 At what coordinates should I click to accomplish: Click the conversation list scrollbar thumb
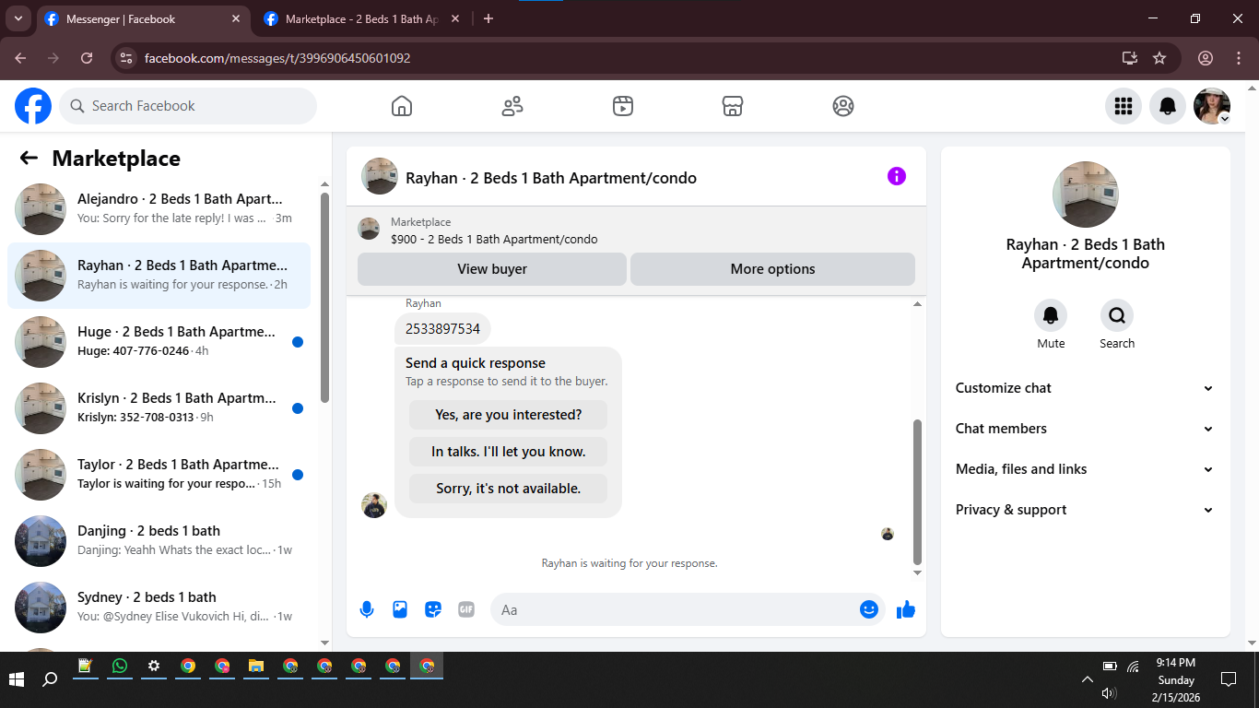tap(324, 297)
